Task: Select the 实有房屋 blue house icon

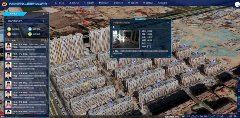Action: tap(30, 29)
